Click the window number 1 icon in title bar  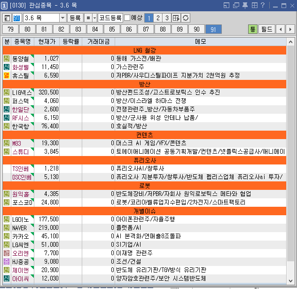tap(4, 6)
